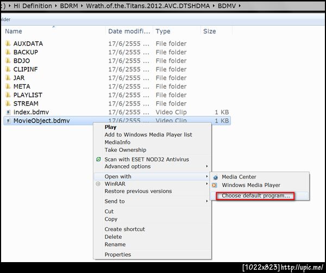Select the index.bdmv file name
The height and width of the screenshot is (273, 326).
pyautogui.click(x=31, y=112)
